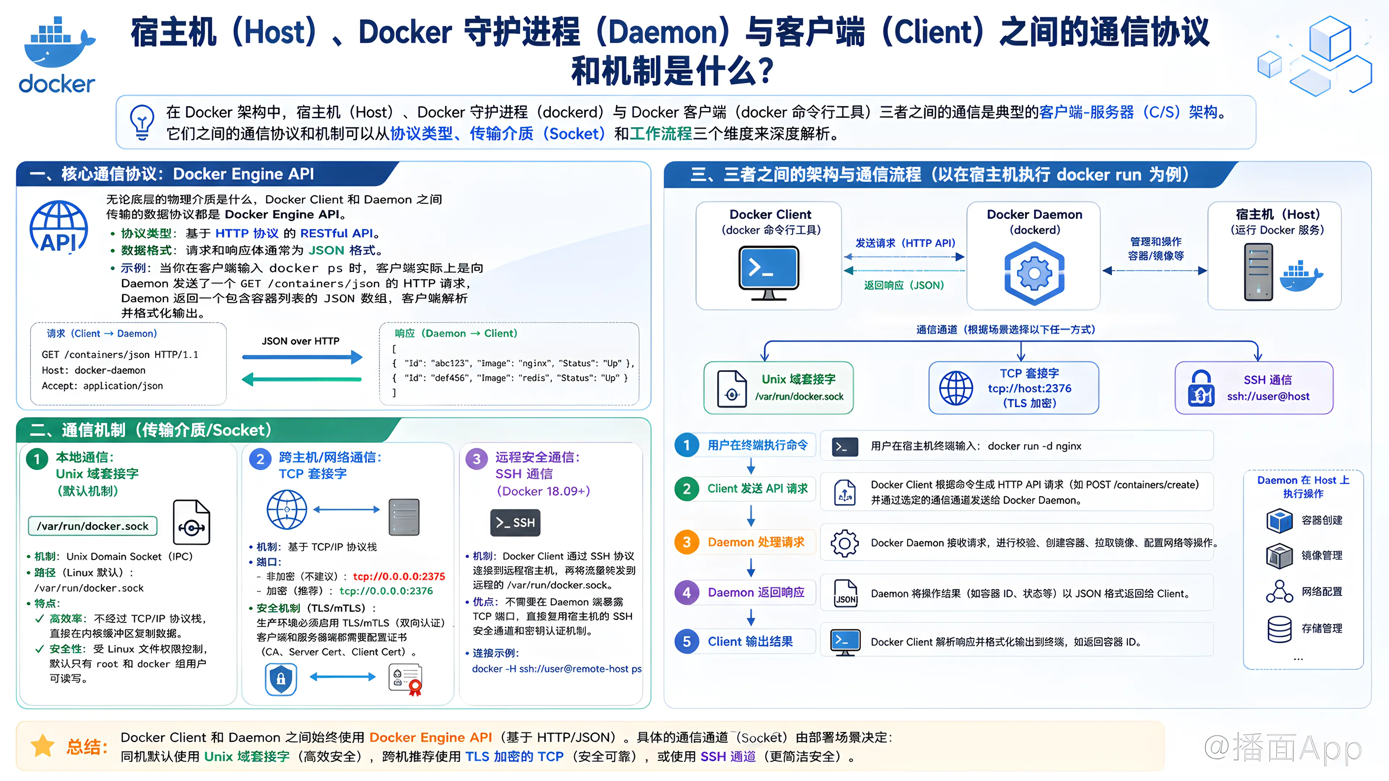Click the /var/run/docker.sock path box
The width and height of the screenshot is (1389, 781).
coord(93,525)
